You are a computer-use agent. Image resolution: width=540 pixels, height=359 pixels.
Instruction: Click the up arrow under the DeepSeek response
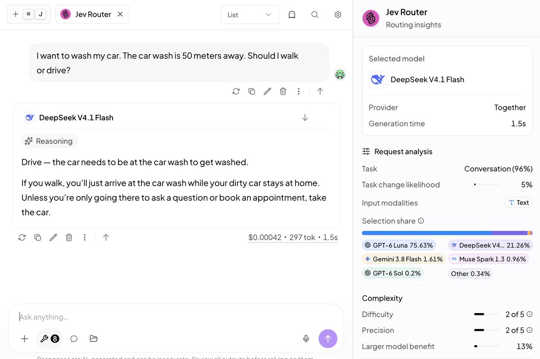pyautogui.click(x=106, y=237)
